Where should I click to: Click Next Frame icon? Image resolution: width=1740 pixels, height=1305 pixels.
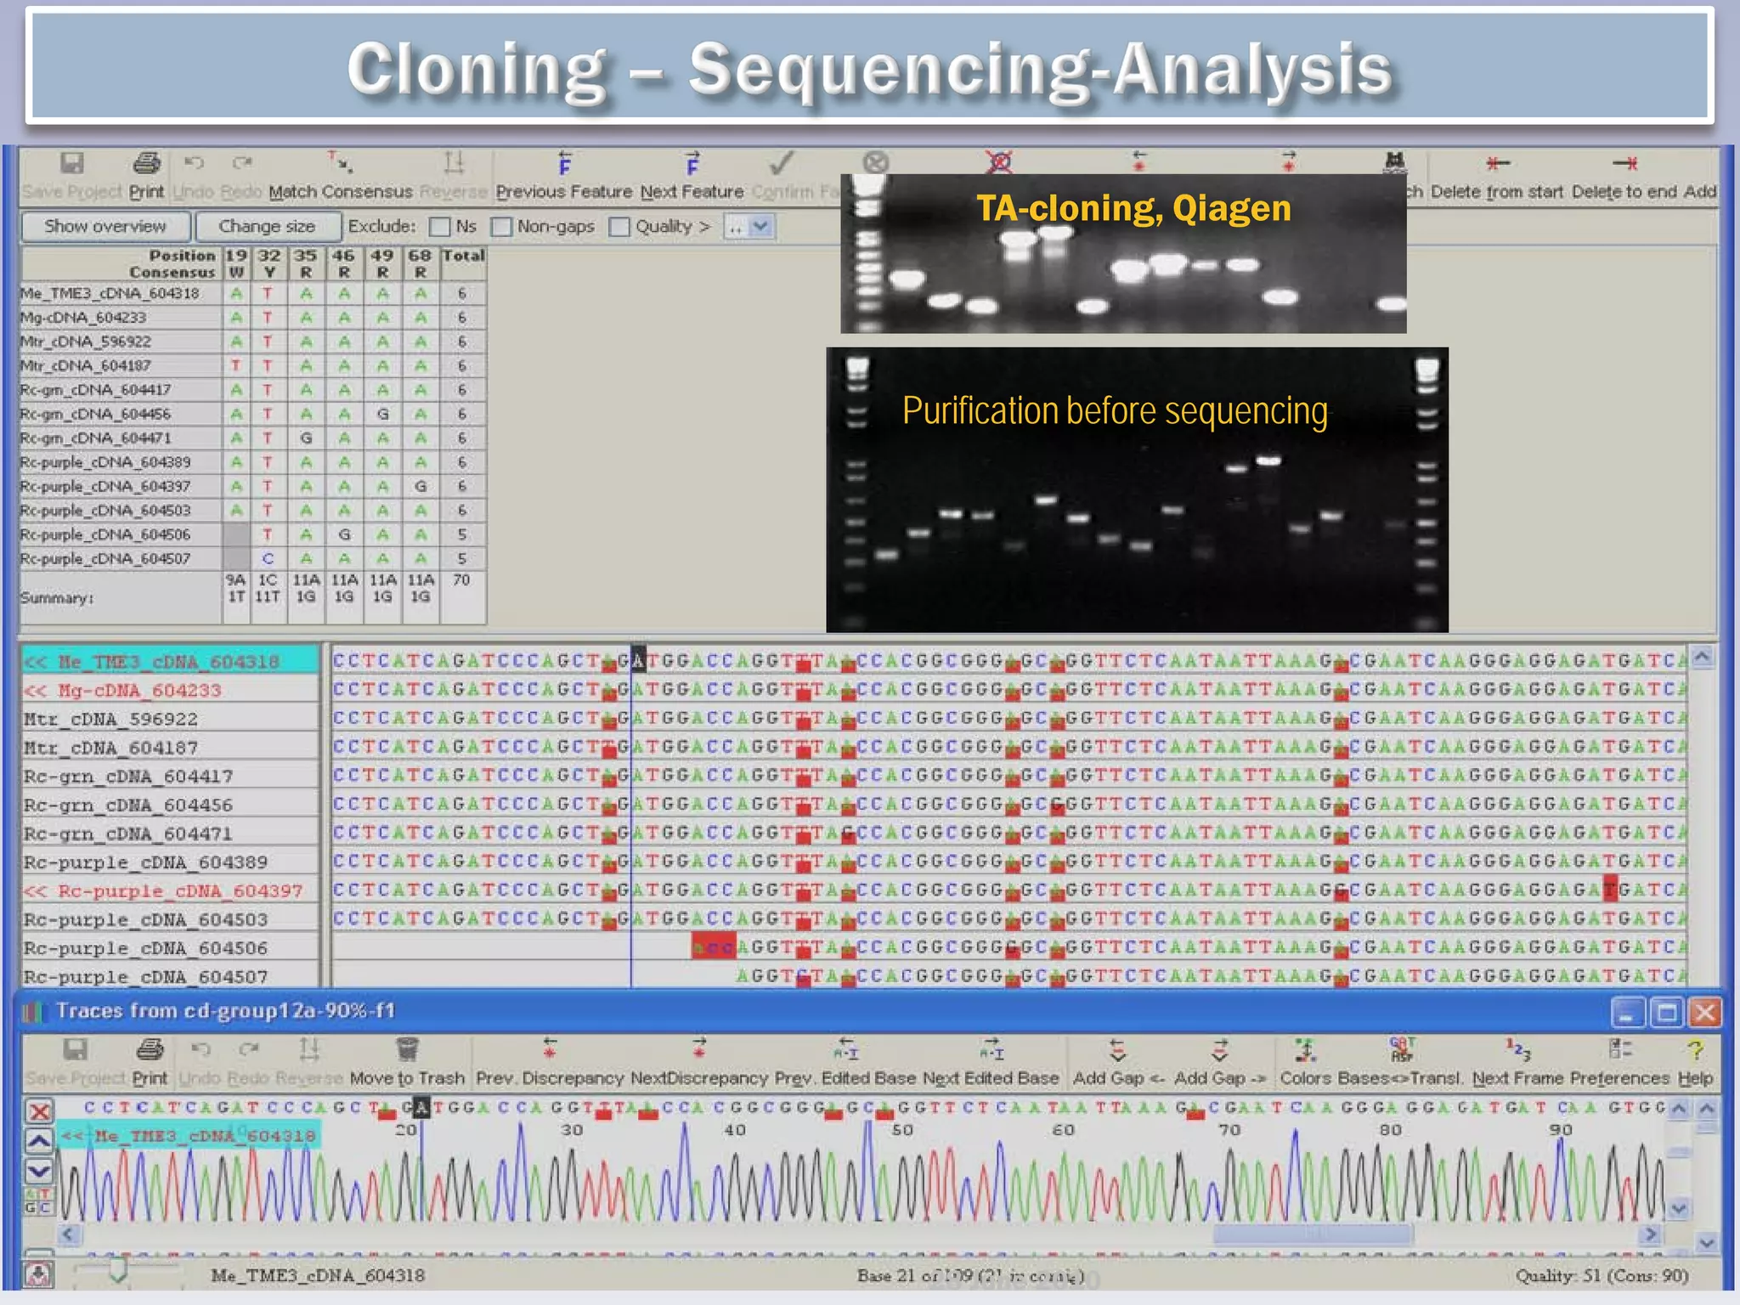1517,1048
